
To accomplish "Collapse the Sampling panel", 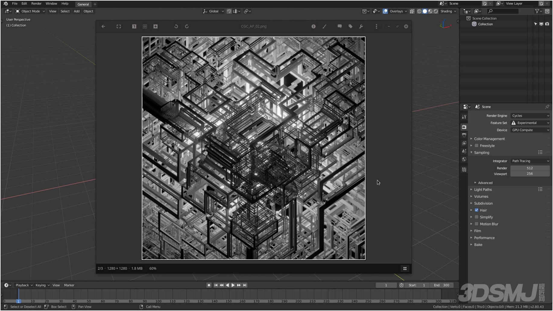I will 481,153.
